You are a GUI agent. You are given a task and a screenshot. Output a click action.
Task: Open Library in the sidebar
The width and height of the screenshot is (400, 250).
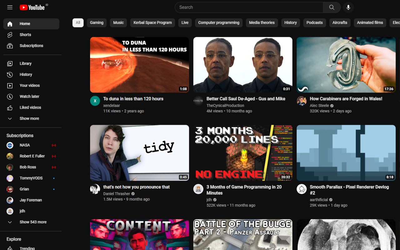click(x=31, y=63)
